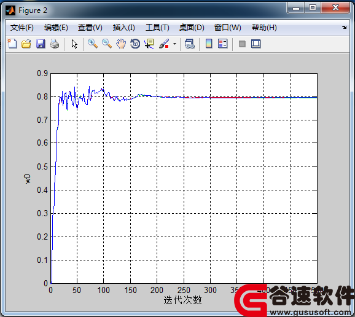The width and height of the screenshot is (355, 317).
Task: Dock the figure using menu bar arrow
Action: pyautogui.click(x=345, y=28)
